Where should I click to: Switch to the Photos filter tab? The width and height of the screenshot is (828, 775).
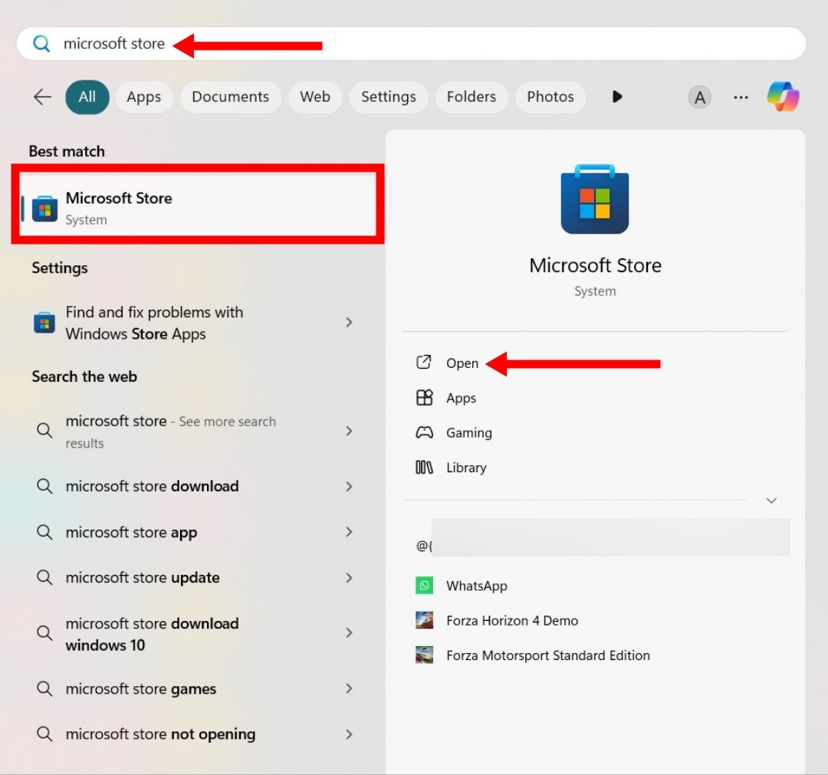tap(550, 97)
